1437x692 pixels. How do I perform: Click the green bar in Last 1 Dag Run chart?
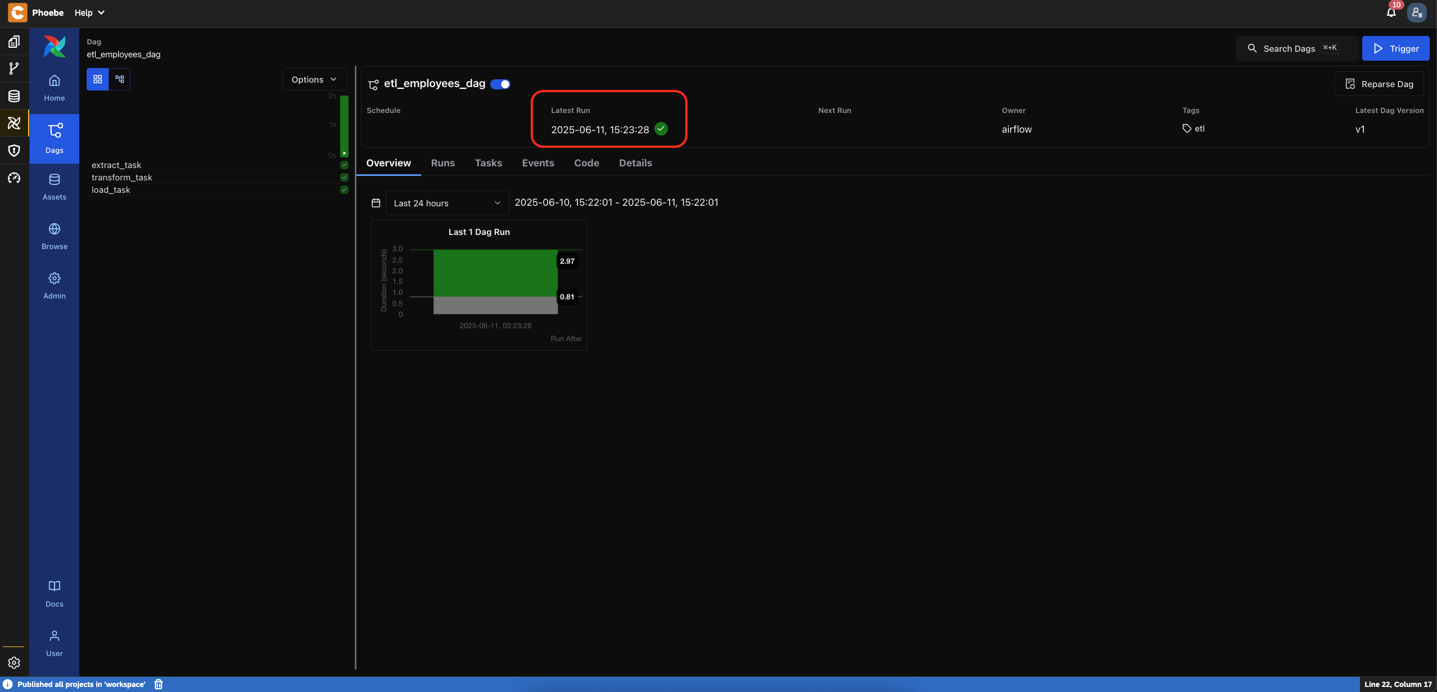[x=495, y=273]
